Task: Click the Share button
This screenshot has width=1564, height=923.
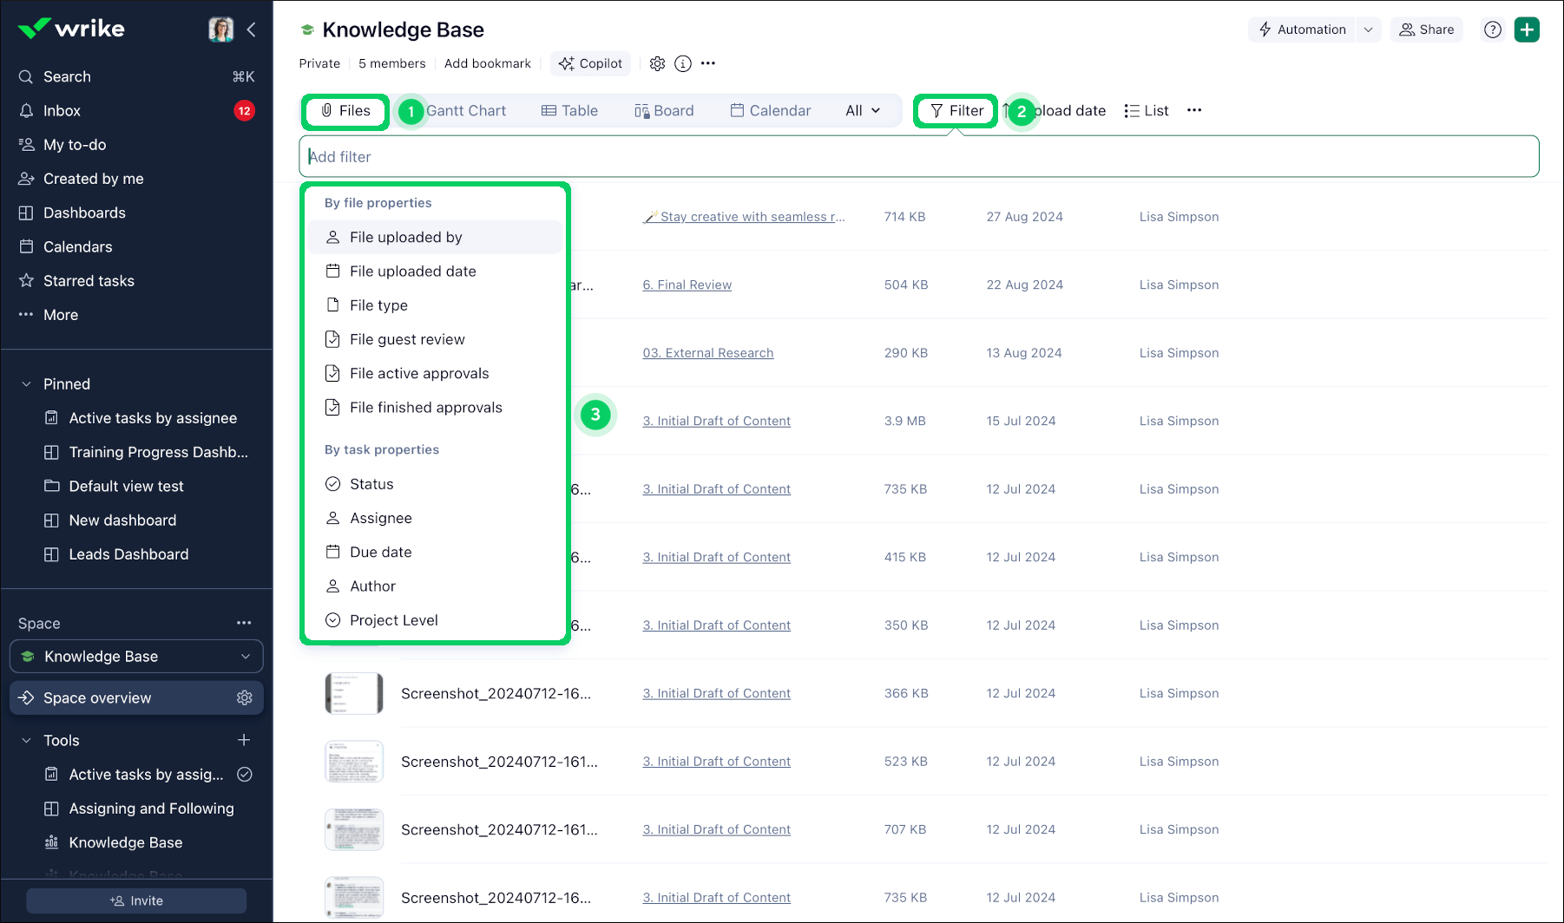Action: [1427, 29]
